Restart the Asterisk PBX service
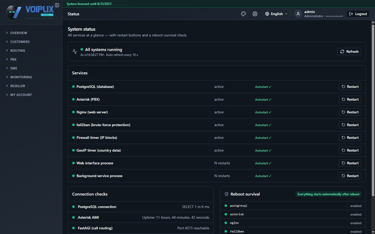375x234 pixels. click(x=350, y=99)
